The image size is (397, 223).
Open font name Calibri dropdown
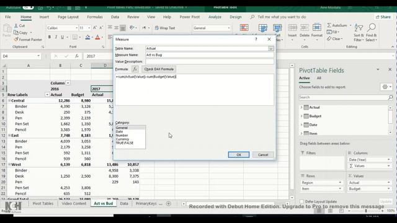(76, 28)
